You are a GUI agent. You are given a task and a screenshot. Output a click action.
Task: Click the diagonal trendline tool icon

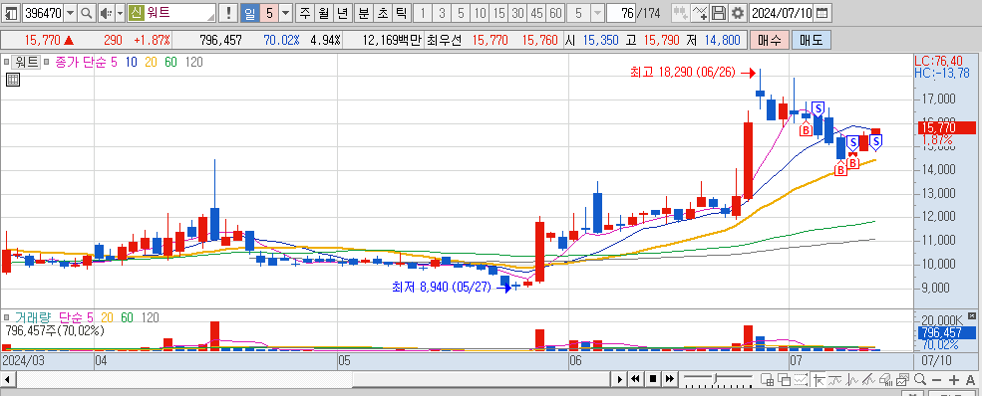click(x=868, y=379)
